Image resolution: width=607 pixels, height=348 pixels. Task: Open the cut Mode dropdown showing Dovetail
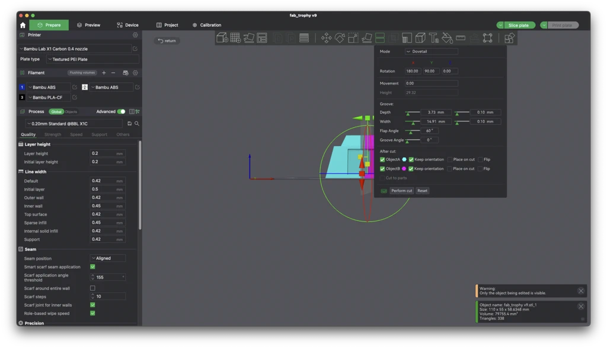point(432,51)
